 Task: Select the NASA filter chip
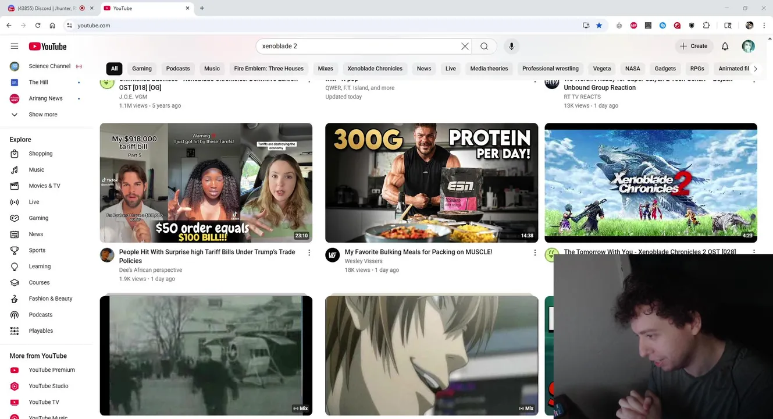pyautogui.click(x=633, y=69)
